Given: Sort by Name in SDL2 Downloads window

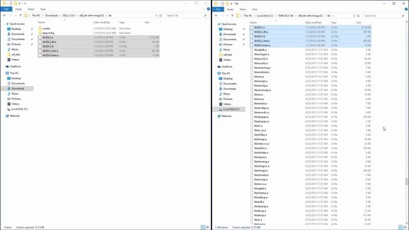Looking at the screenshot, I should [42, 22].
